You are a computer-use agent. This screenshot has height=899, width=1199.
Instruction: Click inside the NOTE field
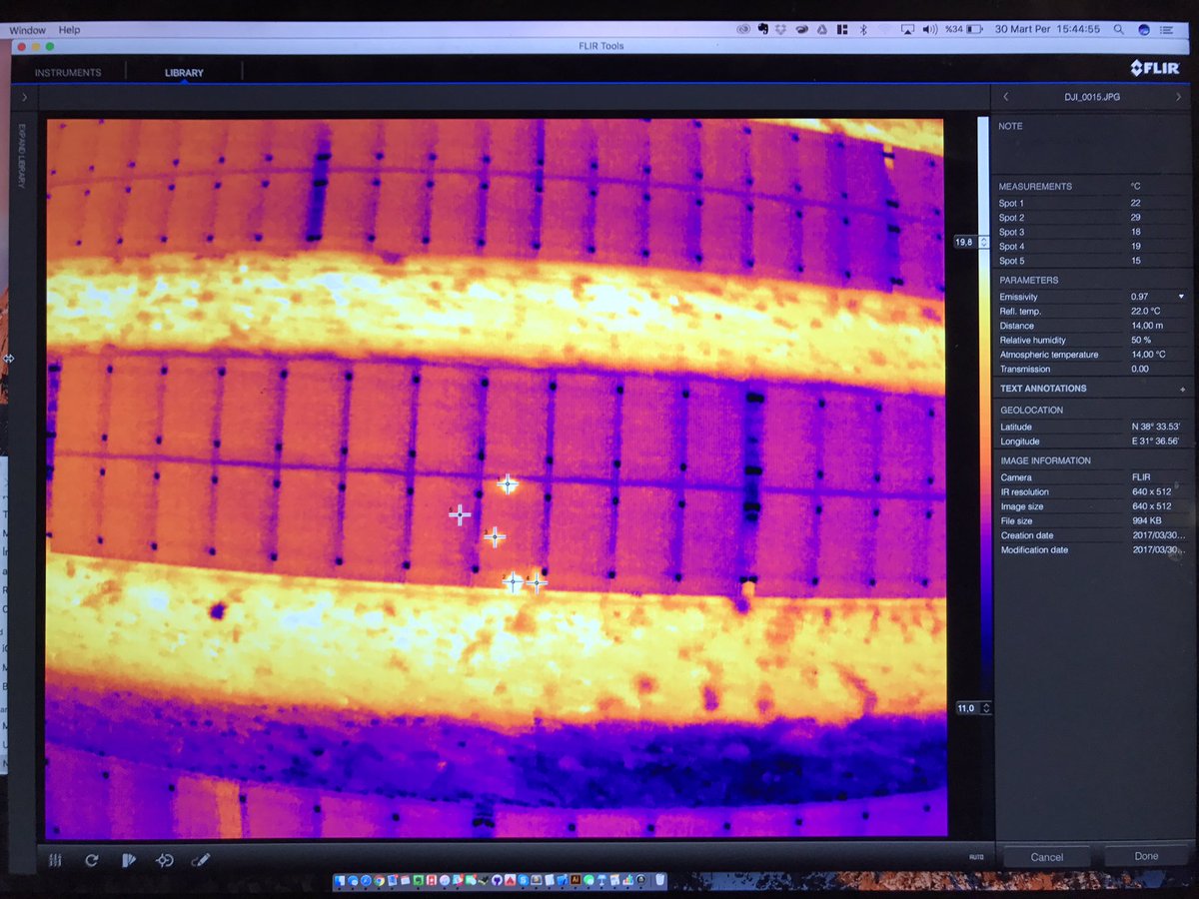click(1091, 150)
